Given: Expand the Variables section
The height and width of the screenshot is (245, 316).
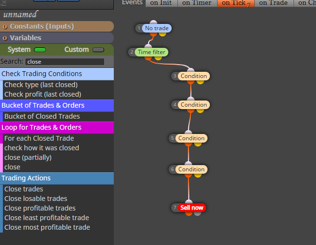Looking at the screenshot, I should coord(57,38).
